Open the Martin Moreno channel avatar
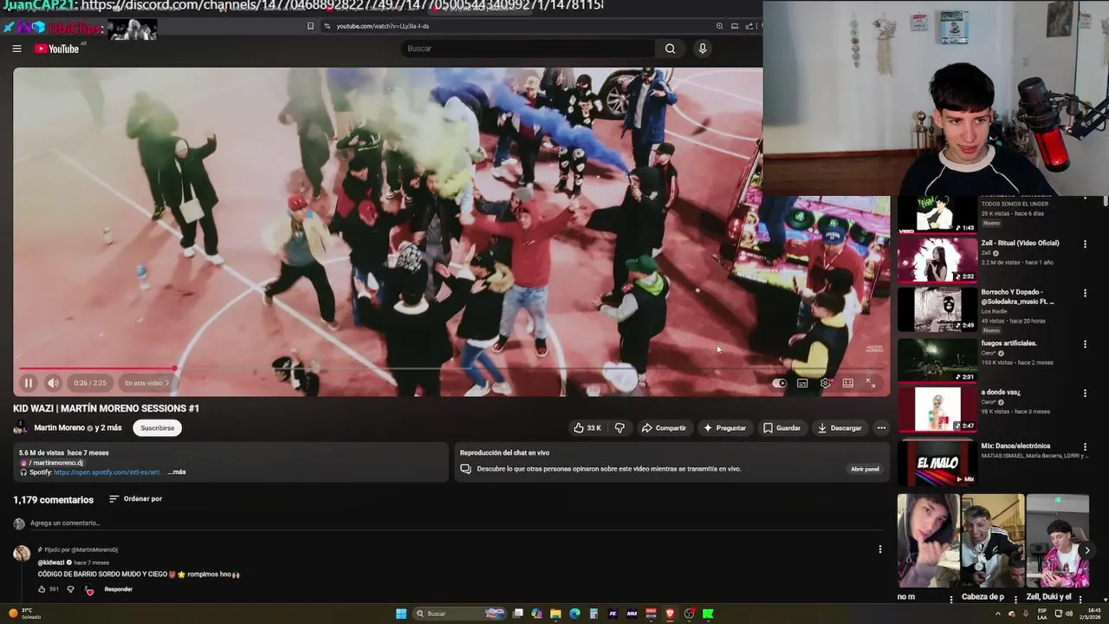Screen dimensions: 1109x624 click(20, 428)
